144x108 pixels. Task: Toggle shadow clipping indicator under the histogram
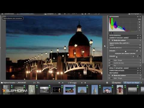coord(110,33)
